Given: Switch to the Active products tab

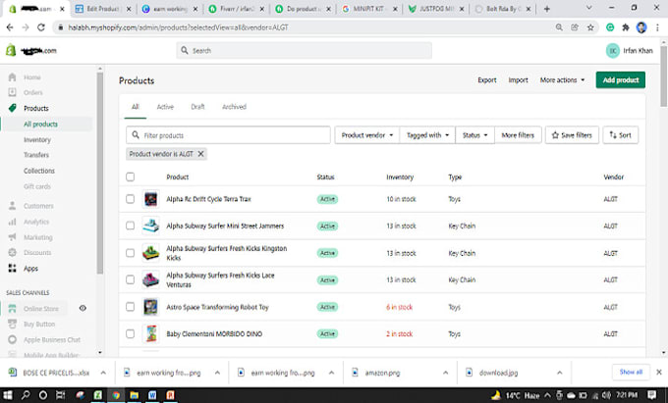Looking at the screenshot, I should click(165, 107).
